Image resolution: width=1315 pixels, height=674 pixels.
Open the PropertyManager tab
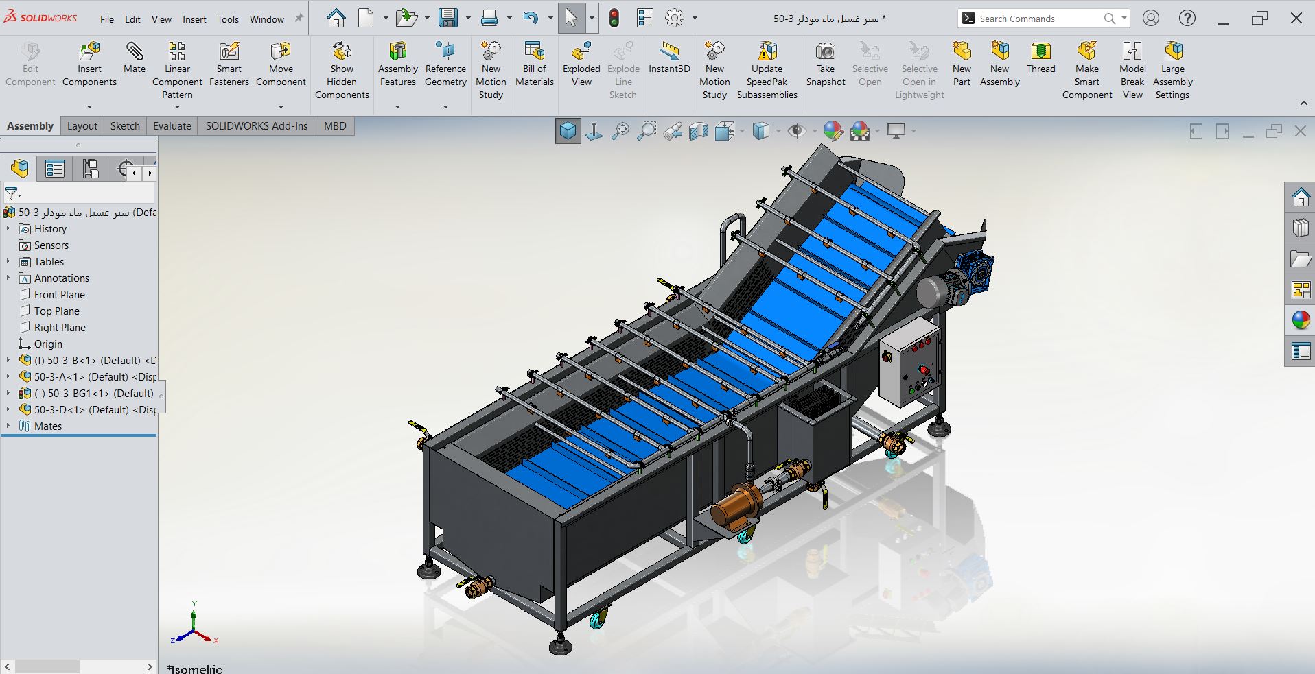tap(55, 168)
